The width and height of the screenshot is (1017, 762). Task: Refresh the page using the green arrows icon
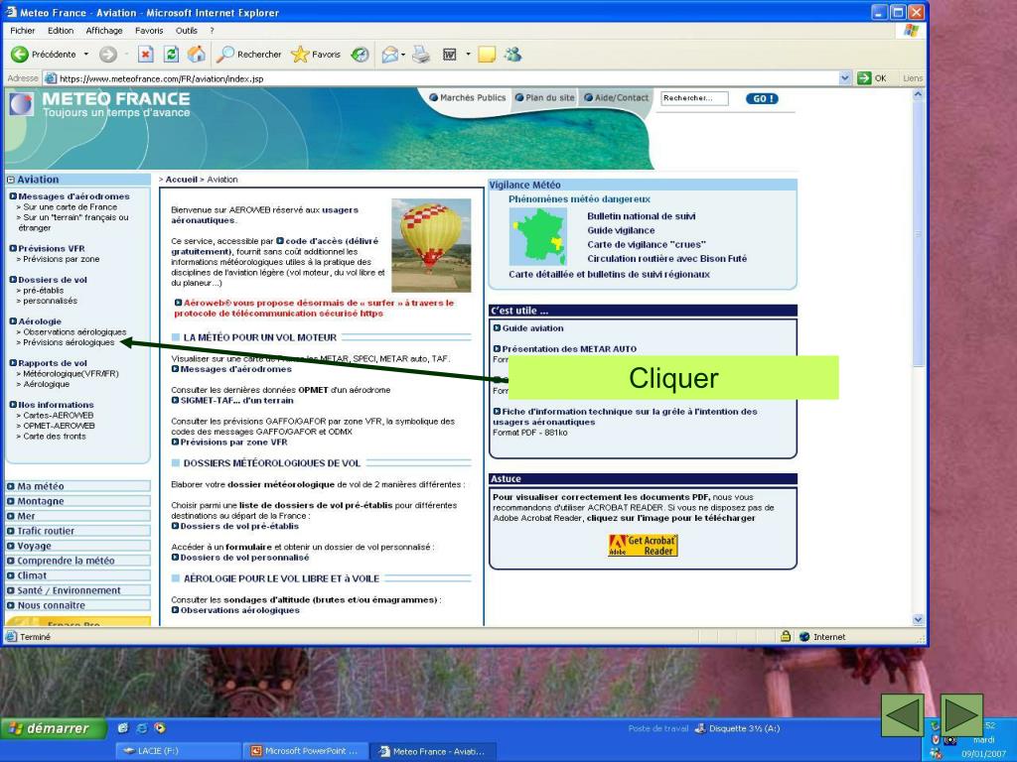click(171, 55)
